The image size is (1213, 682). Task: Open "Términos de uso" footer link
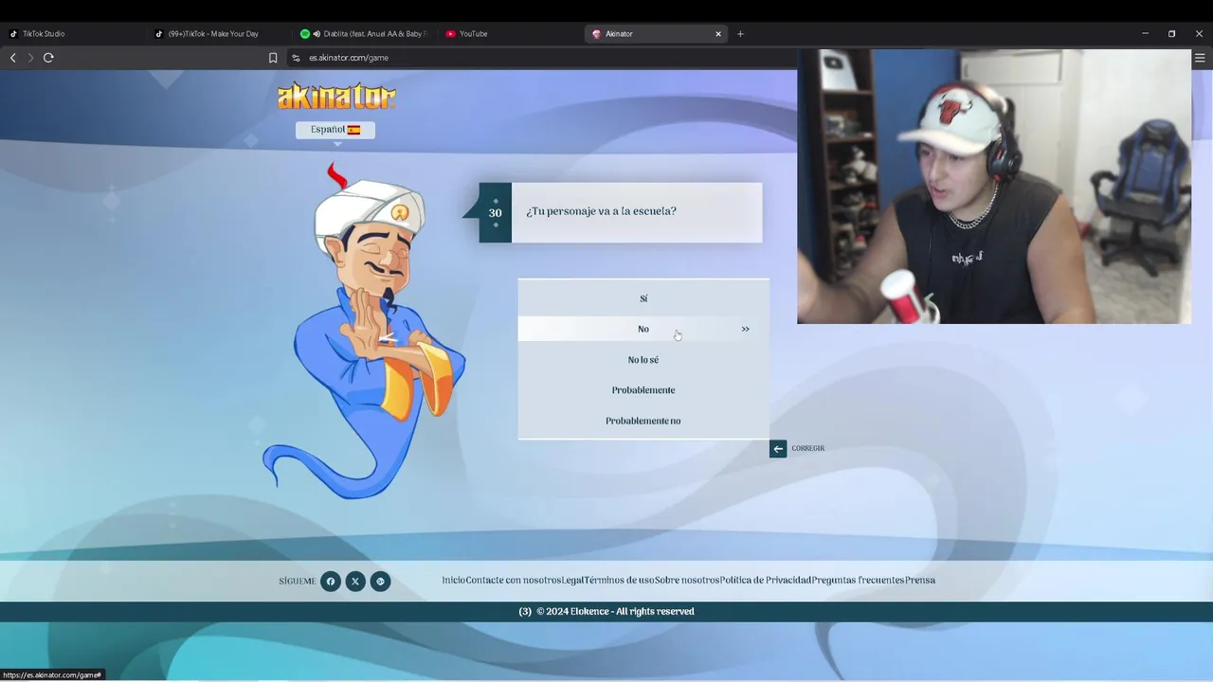coord(619,581)
